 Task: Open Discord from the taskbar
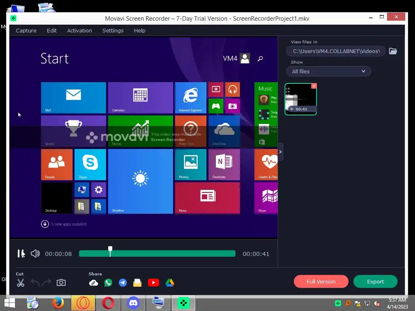(133, 303)
